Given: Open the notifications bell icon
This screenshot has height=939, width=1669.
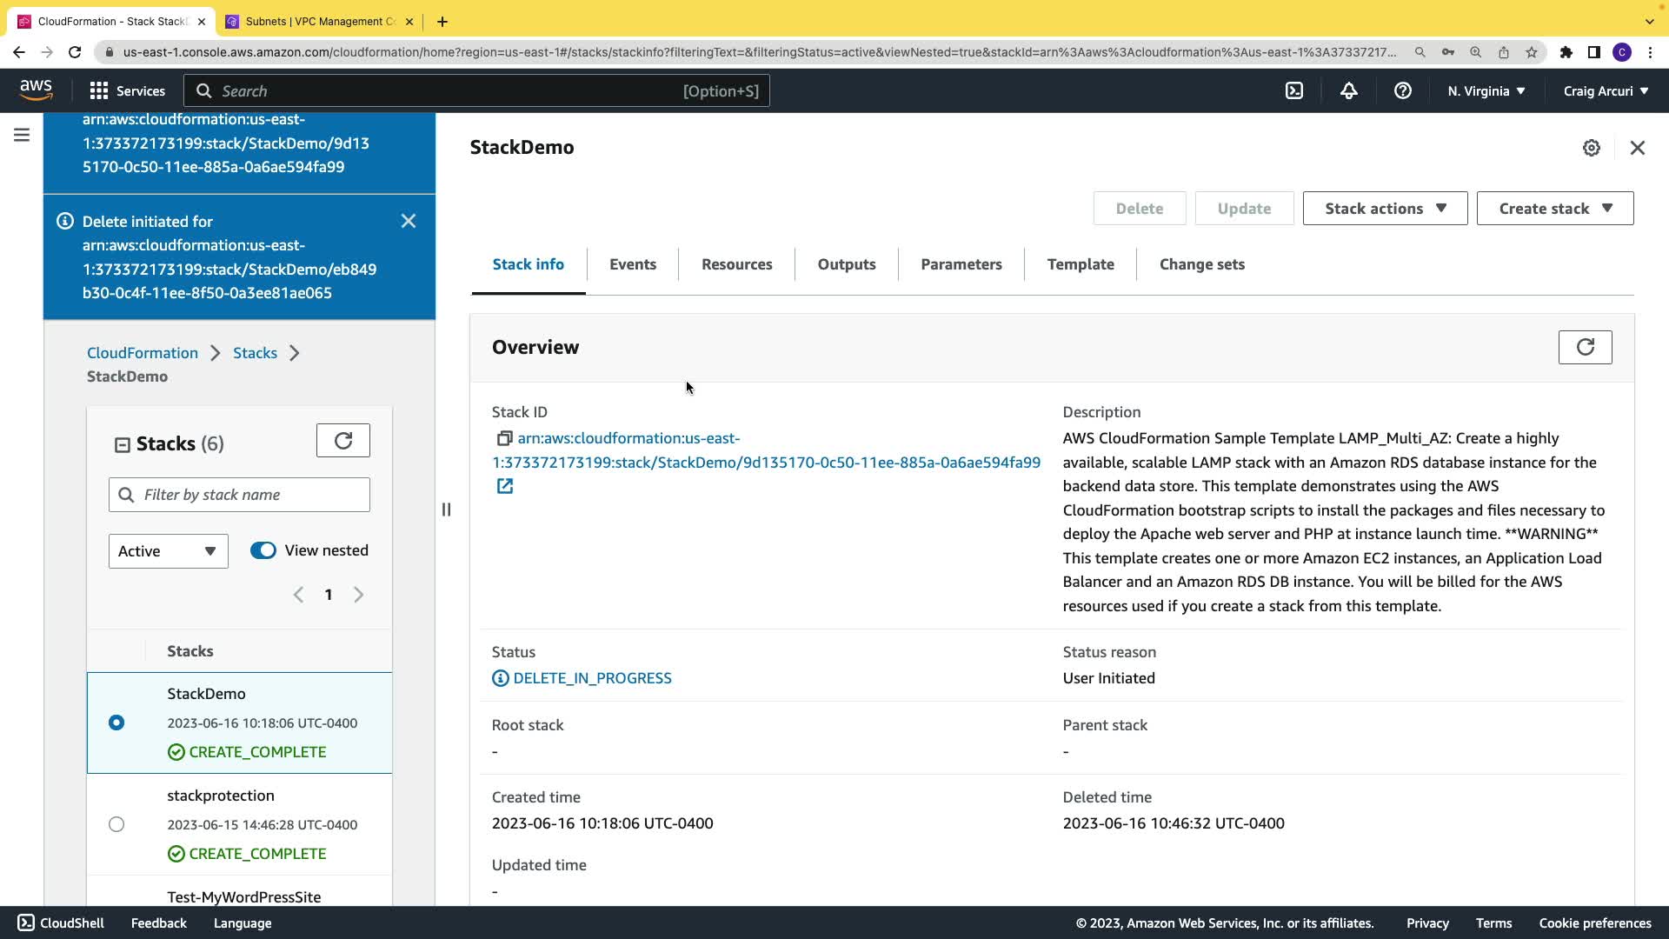Looking at the screenshot, I should click(1348, 90).
